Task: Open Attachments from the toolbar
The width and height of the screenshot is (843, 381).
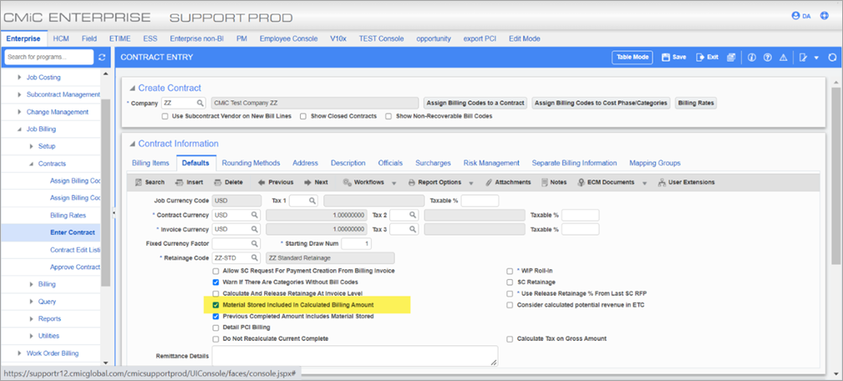Action: (507, 182)
